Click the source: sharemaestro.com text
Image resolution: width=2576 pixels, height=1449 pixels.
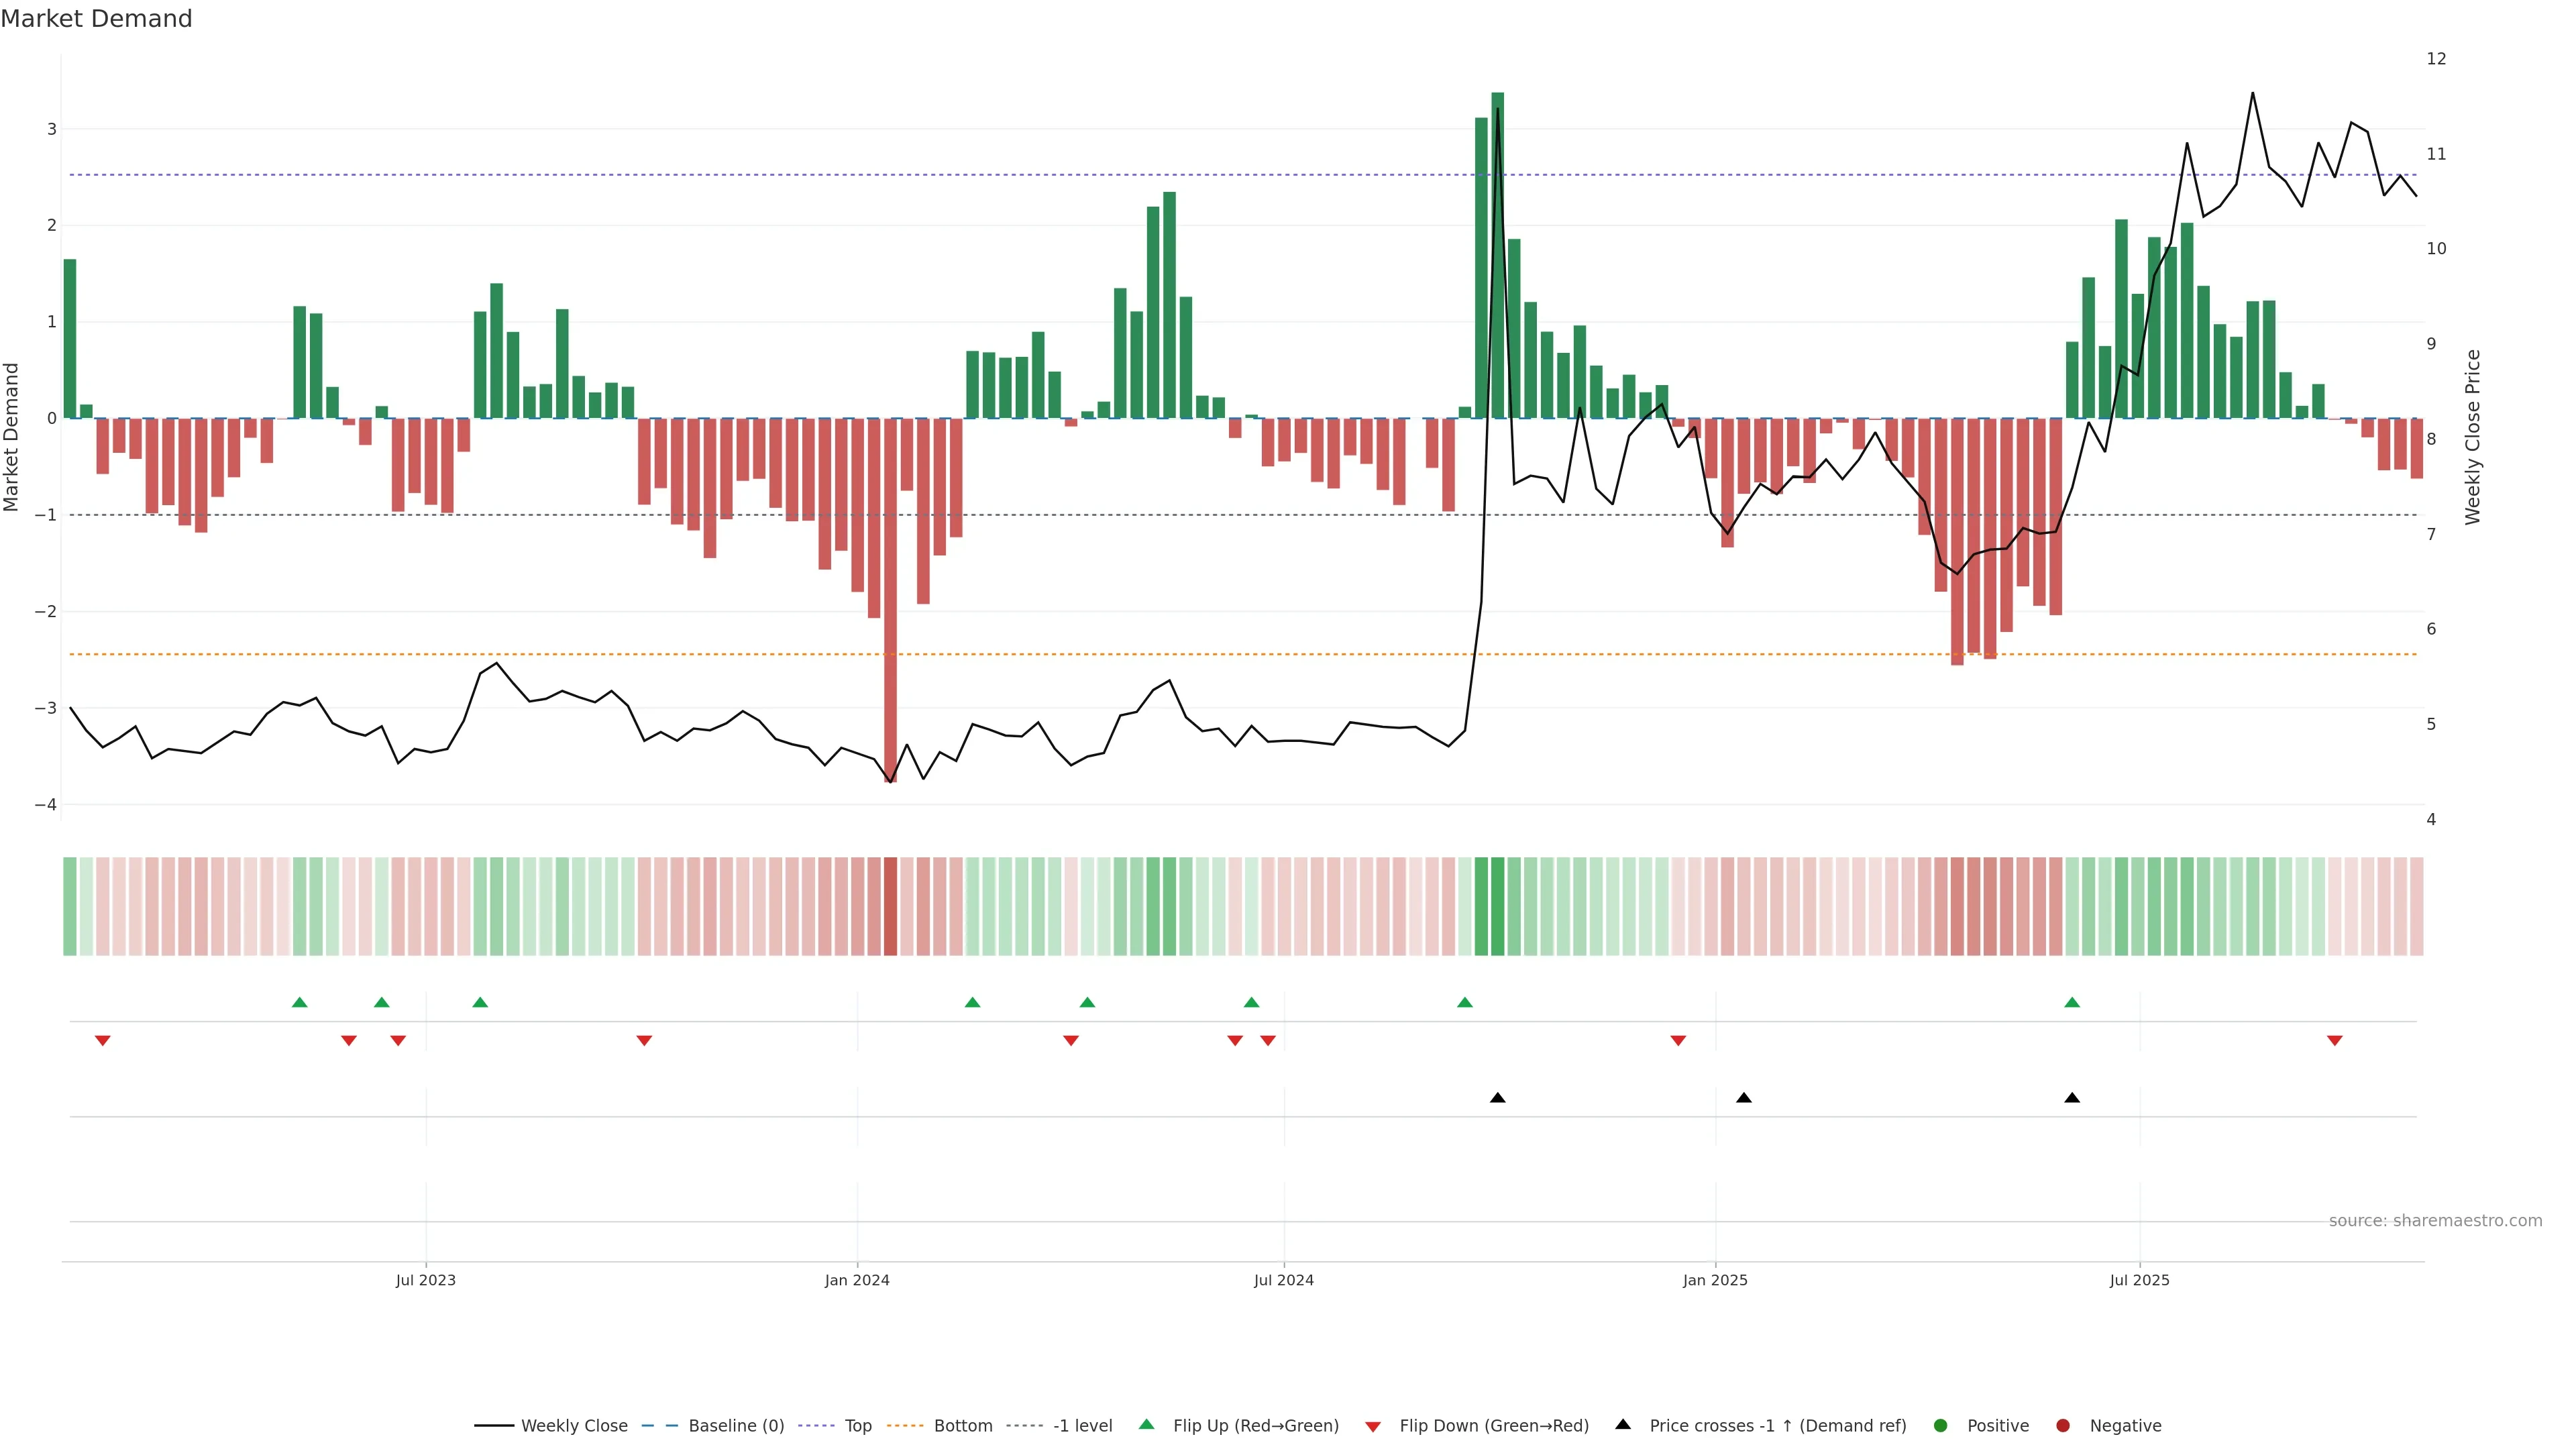(x=2435, y=1220)
